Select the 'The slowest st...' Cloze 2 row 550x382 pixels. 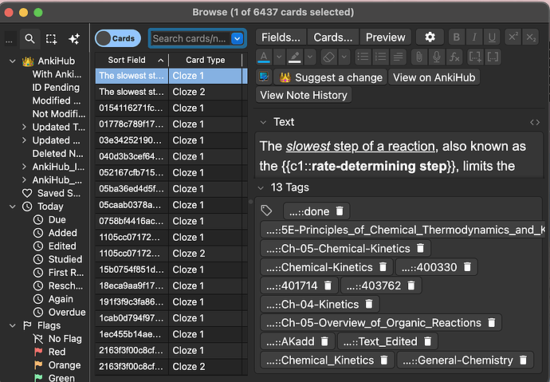tap(171, 92)
